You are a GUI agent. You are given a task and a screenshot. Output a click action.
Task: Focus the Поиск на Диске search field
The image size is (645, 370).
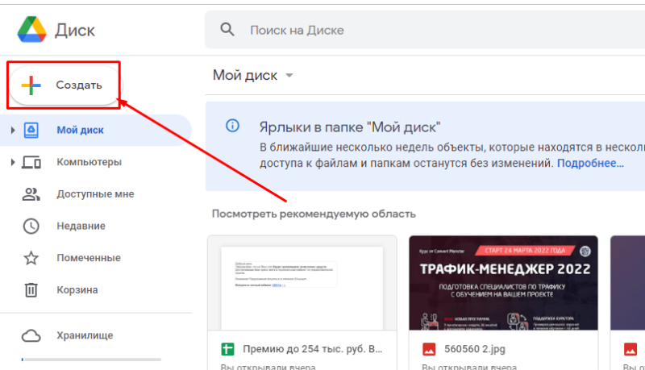point(425,30)
